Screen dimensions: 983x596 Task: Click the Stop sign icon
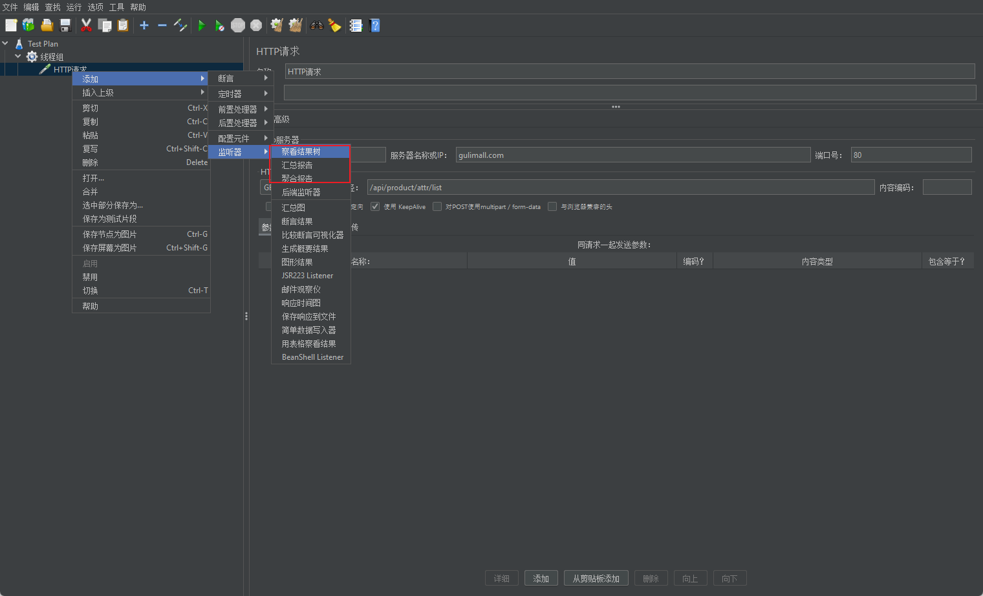tap(238, 25)
